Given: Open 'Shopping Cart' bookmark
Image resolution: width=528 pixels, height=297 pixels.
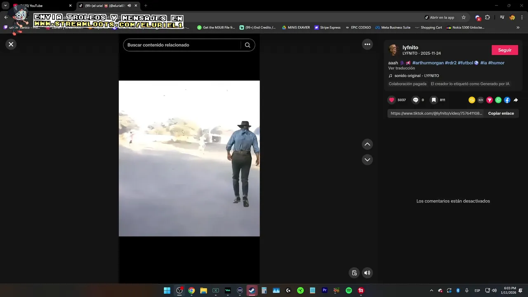Looking at the screenshot, I should (x=428, y=28).
